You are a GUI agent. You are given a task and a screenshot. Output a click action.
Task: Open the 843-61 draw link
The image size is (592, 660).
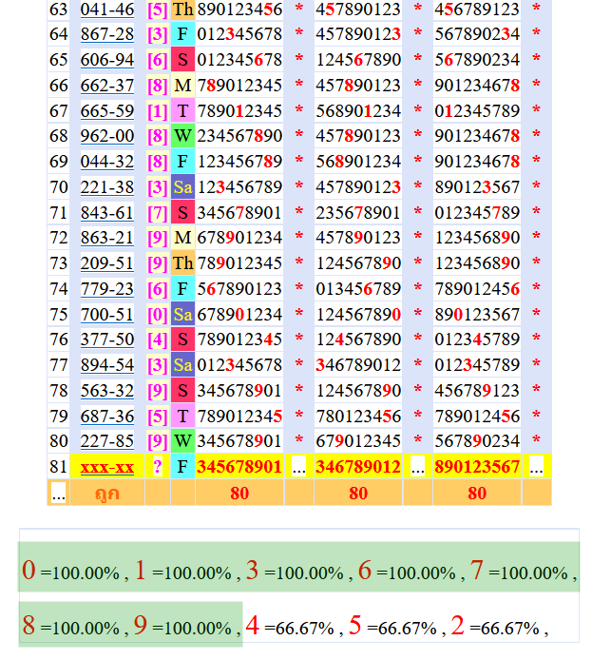[x=106, y=212]
